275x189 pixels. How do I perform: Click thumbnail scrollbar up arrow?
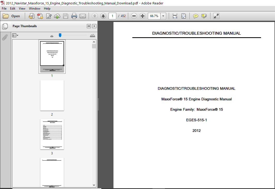[94, 42]
